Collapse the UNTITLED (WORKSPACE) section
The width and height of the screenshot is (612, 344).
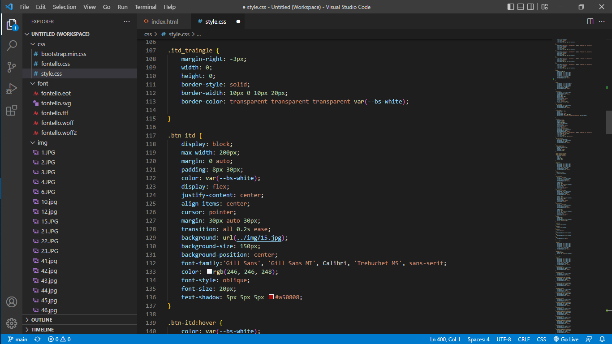80,34
